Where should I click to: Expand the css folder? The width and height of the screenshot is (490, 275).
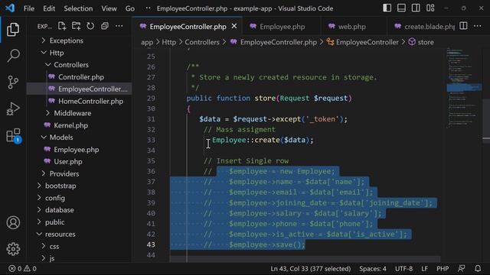click(54, 246)
